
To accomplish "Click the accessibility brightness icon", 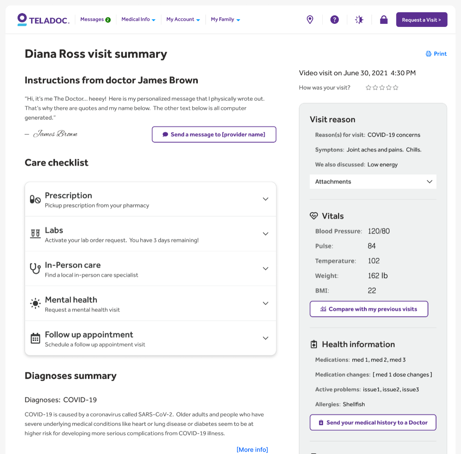I will pos(359,19).
